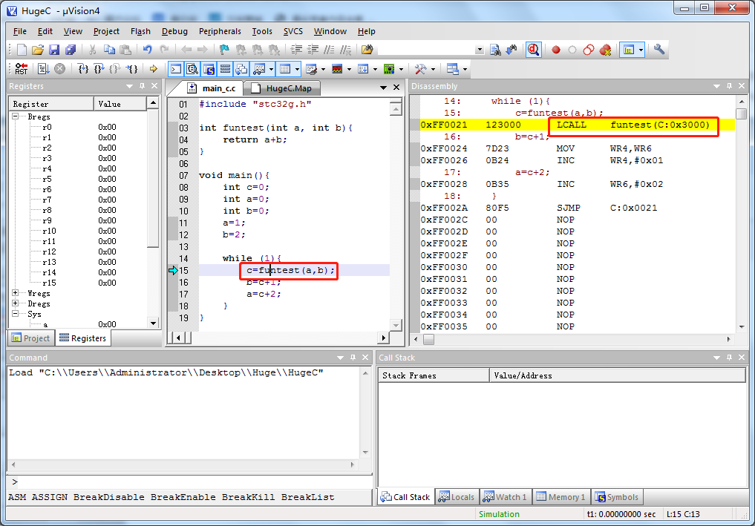Click Disable All Breakpoints icon
755x526 pixels.
click(x=589, y=50)
